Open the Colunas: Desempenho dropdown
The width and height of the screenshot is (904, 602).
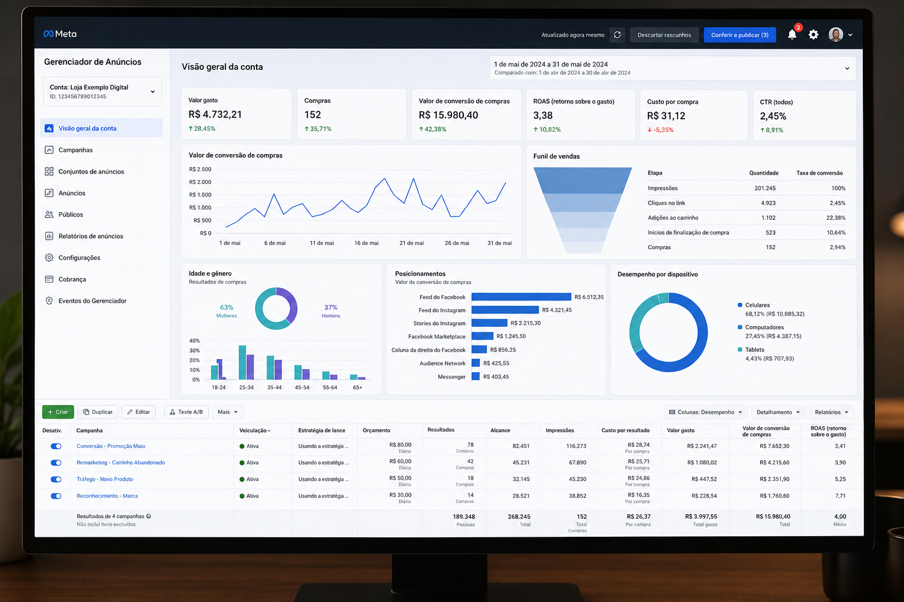coord(706,412)
